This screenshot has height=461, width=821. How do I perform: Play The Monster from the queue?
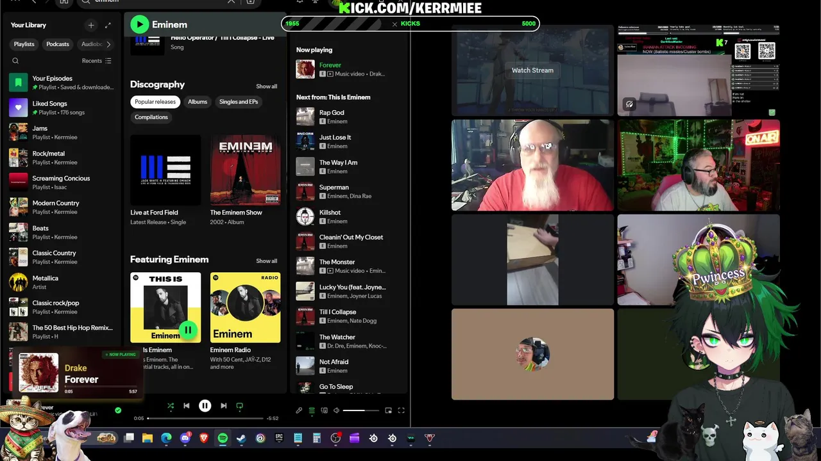click(350, 266)
